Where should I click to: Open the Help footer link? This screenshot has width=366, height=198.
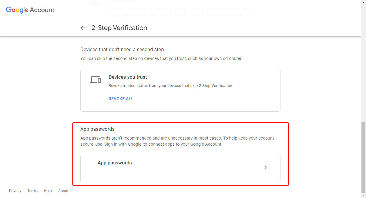pyautogui.click(x=48, y=191)
